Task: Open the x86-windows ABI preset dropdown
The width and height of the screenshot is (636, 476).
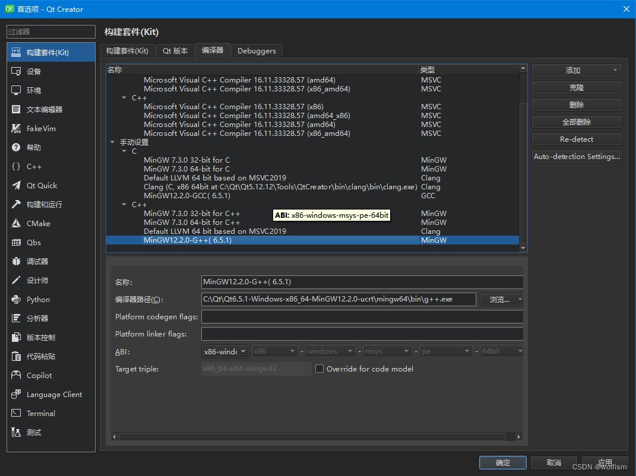Action: [x=226, y=351]
